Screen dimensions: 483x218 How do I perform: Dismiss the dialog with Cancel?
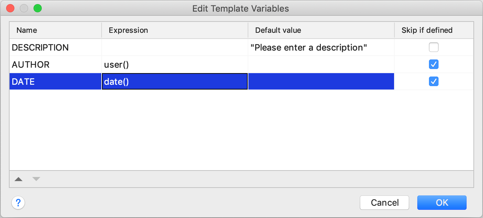[x=384, y=203]
